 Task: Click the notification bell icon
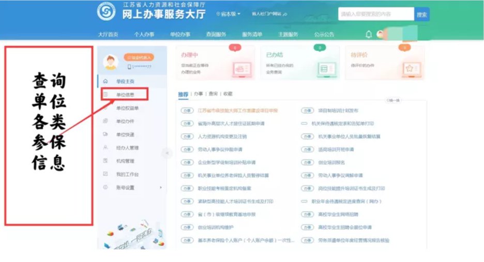[x=368, y=34]
